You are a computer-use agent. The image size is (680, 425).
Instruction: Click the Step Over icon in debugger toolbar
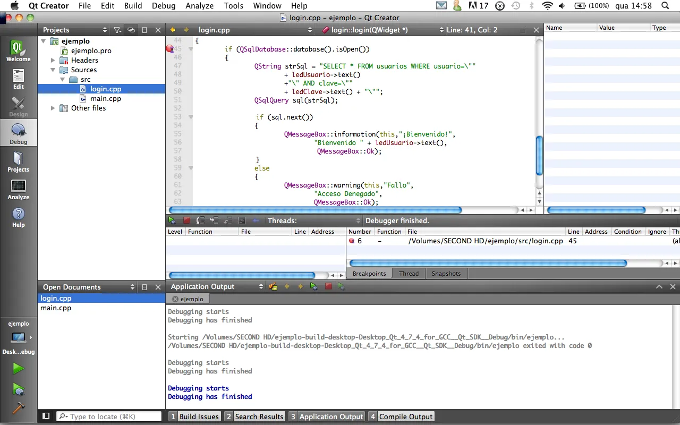[200, 220]
